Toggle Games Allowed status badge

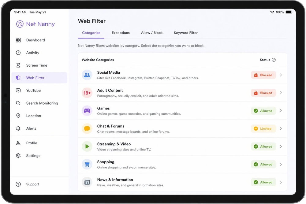coord(263,111)
